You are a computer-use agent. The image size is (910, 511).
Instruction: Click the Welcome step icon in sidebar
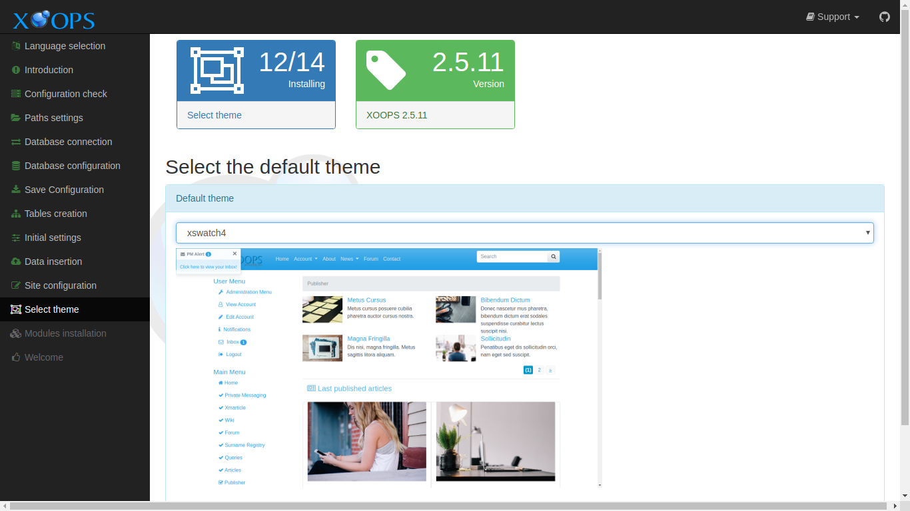pyautogui.click(x=14, y=357)
